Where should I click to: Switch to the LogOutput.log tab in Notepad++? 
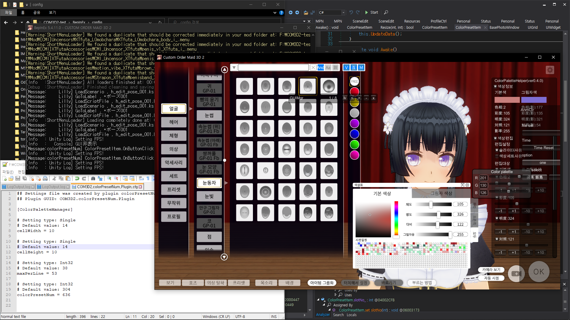point(18,187)
